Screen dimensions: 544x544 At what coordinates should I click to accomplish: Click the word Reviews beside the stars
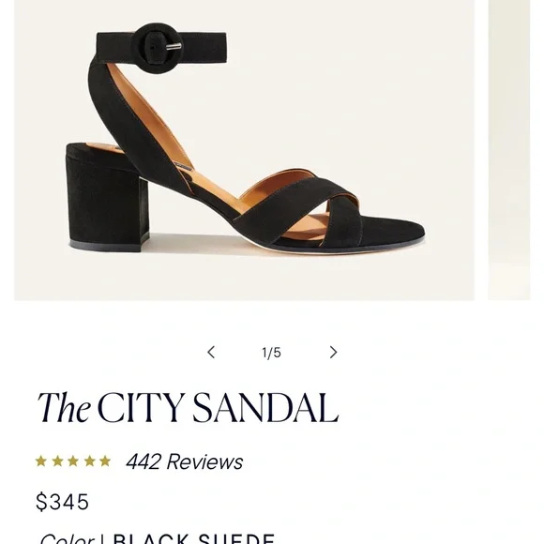point(205,461)
